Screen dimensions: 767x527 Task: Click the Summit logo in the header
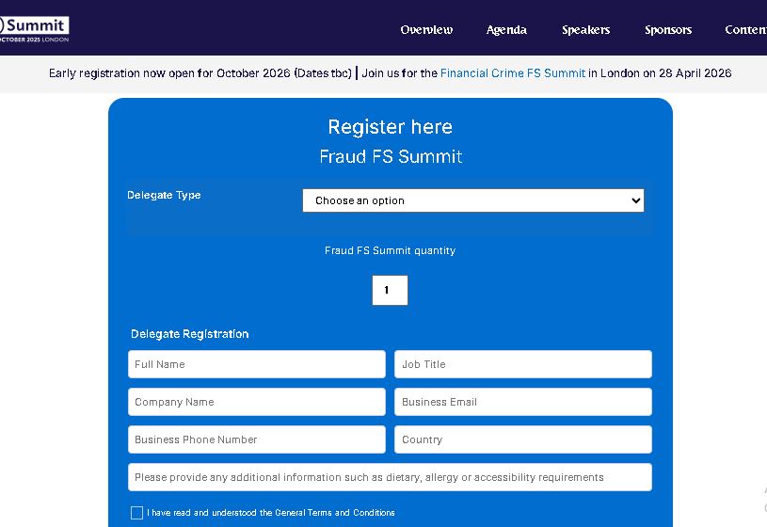pyautogui.click(x=34, y=28)
